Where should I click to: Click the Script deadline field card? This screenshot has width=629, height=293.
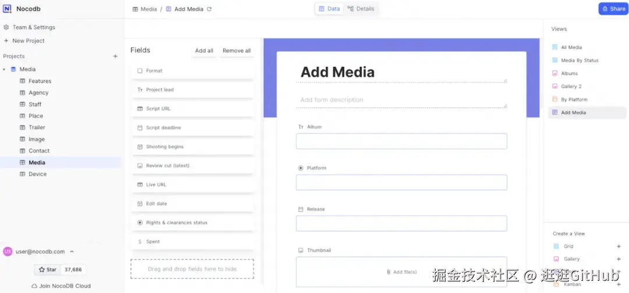193,128
